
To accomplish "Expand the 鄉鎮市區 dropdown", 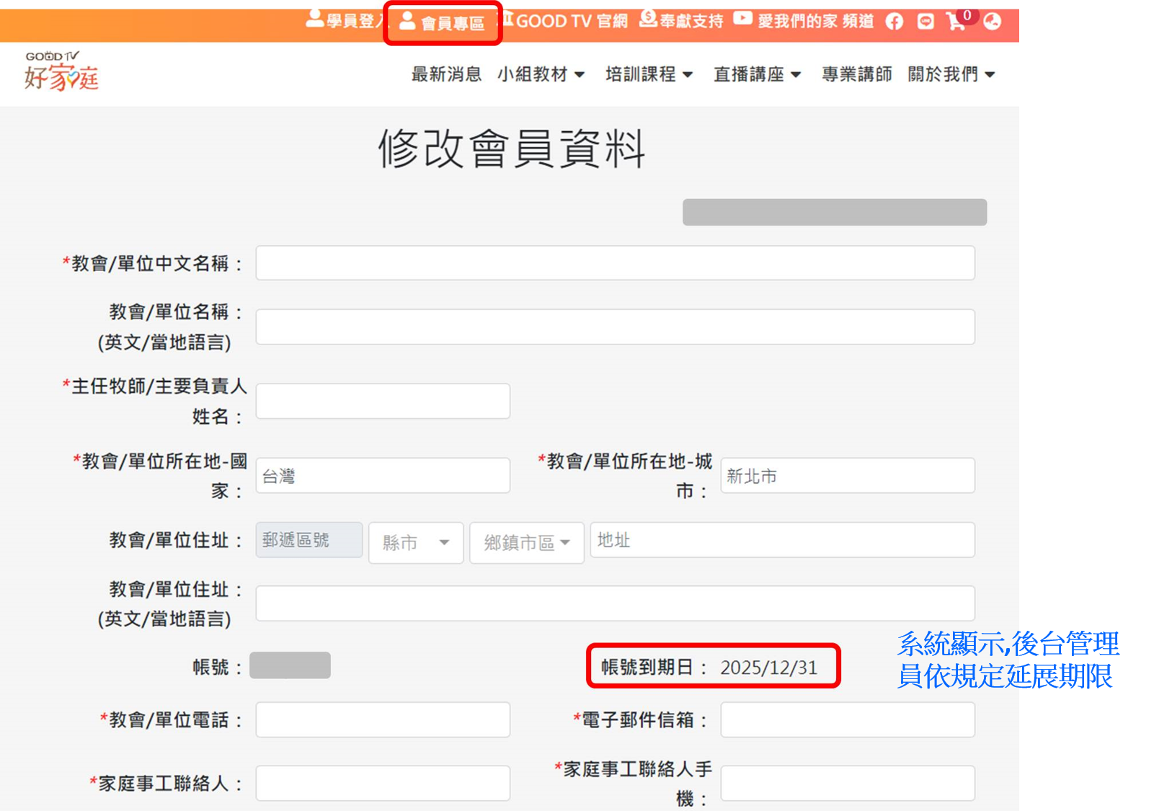I will pos(526,543).
